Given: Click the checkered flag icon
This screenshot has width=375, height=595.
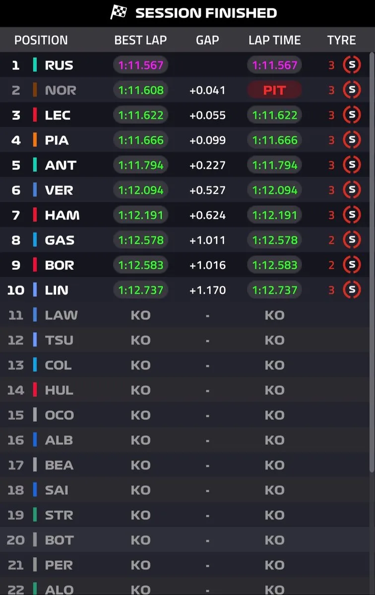Looking at the screenshot, I should click(x=119, y=12).
